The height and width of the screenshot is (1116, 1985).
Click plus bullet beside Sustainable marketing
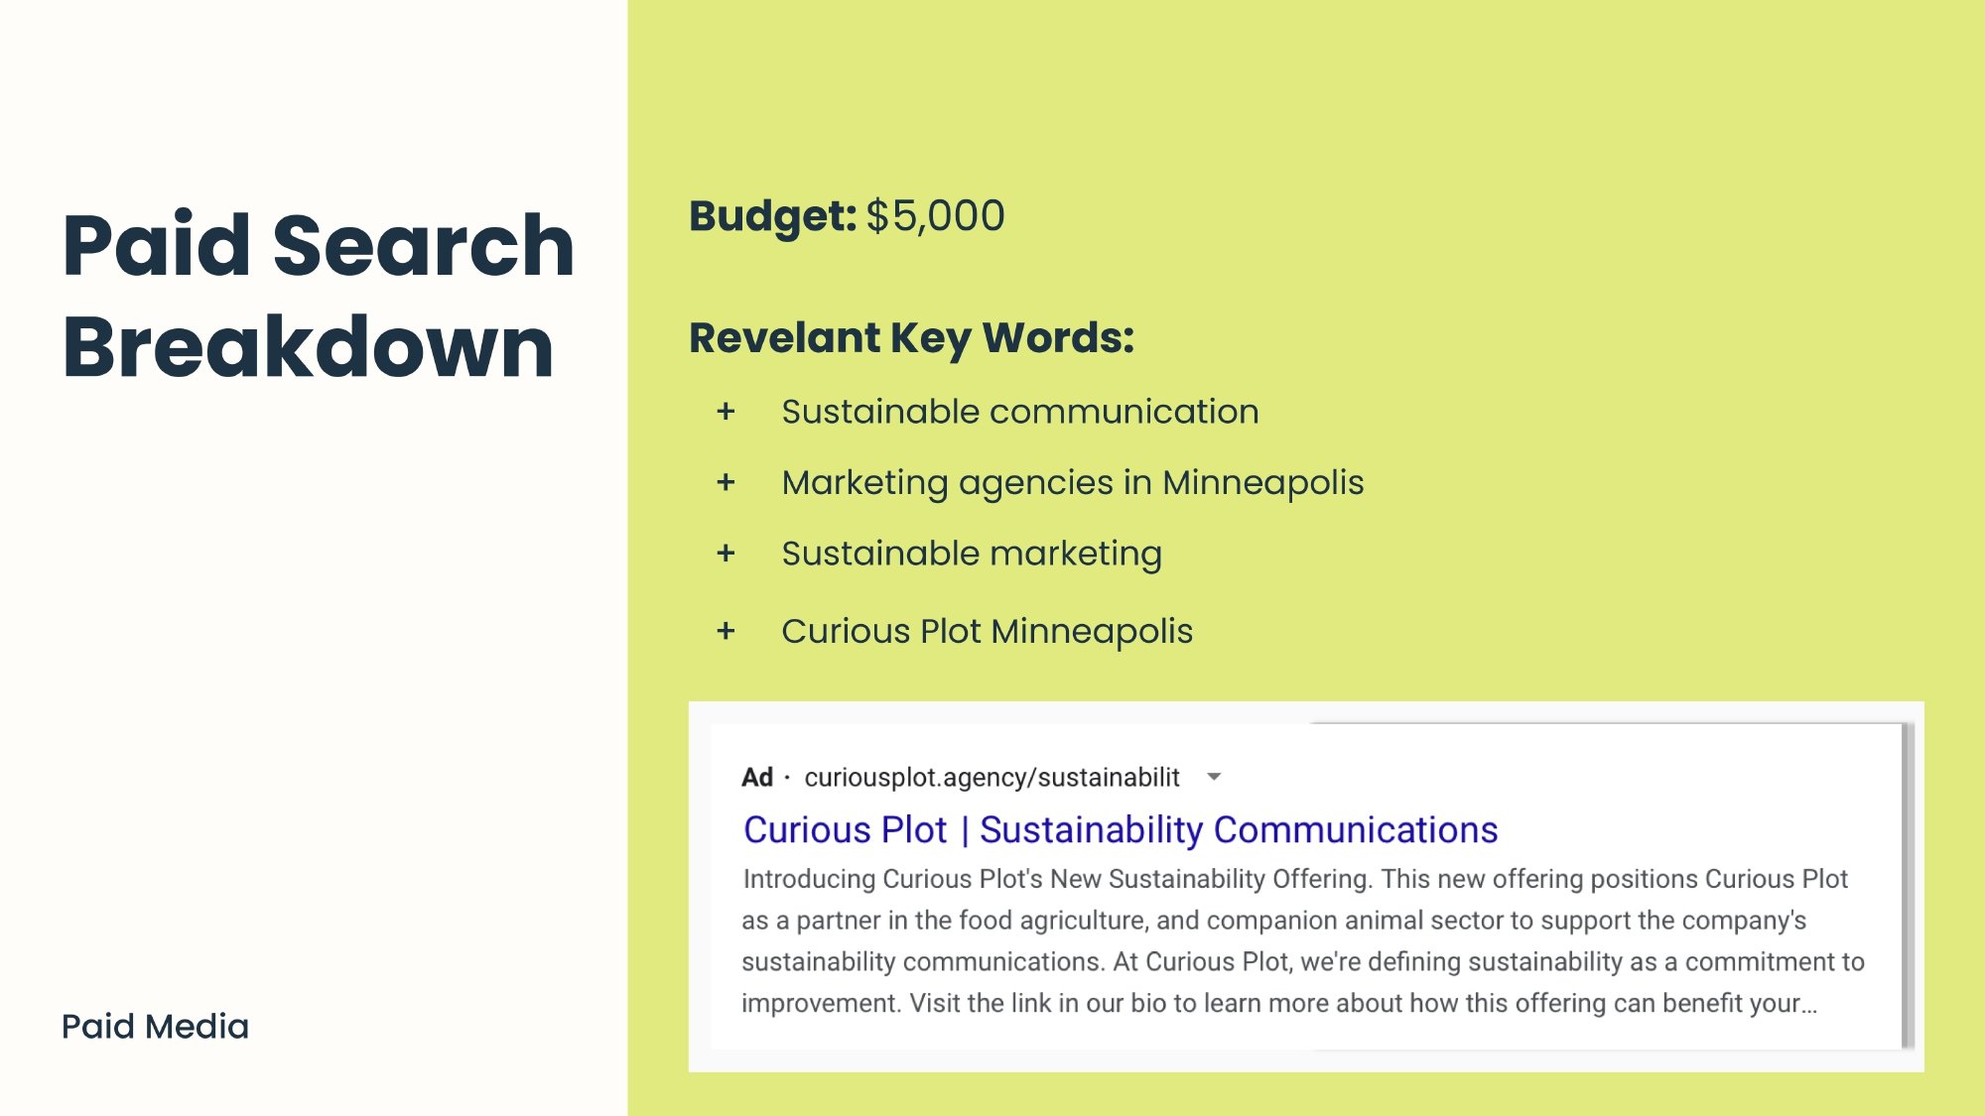point(726,554)
